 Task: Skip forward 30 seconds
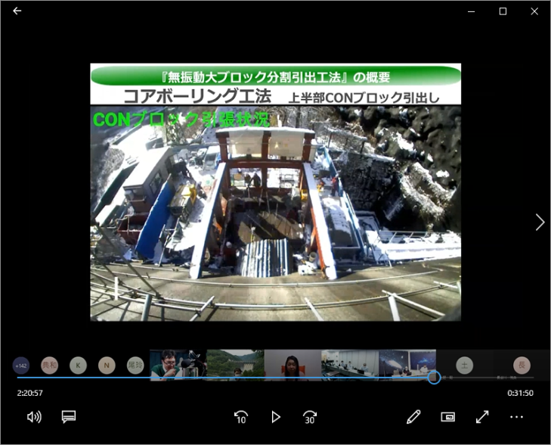pos(310,417)
